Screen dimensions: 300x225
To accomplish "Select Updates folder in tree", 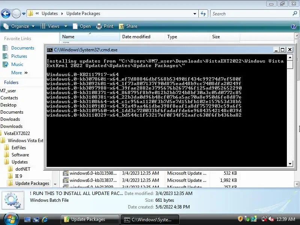I will (x=16, y=162).
